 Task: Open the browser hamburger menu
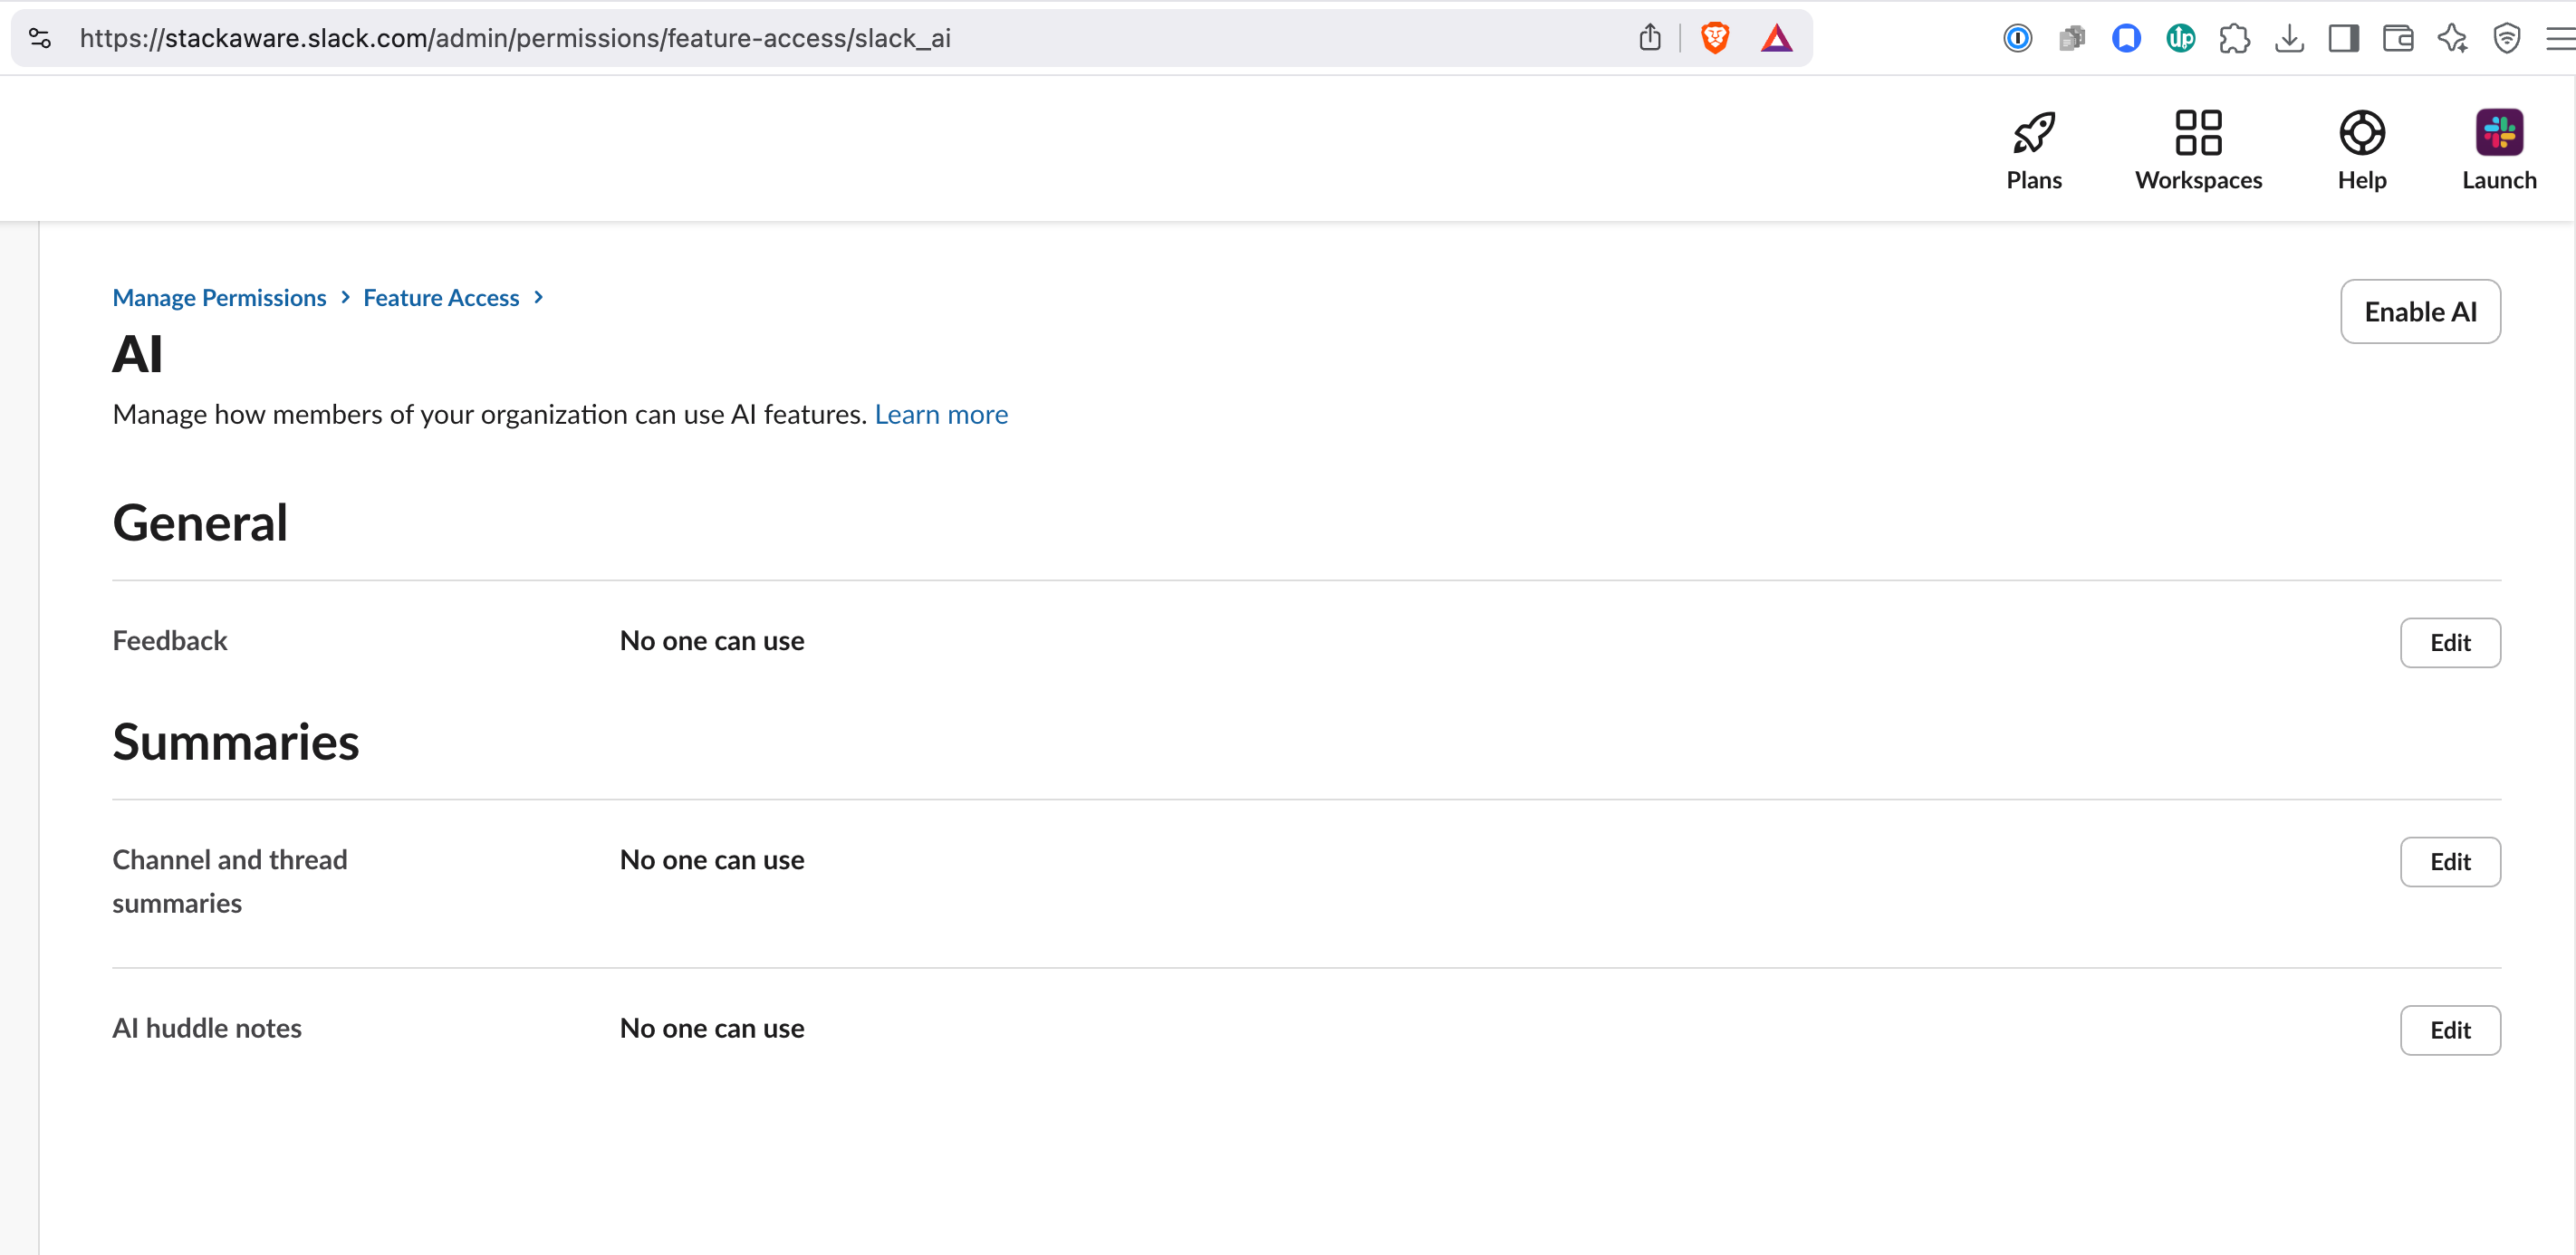click(2559, 38)
